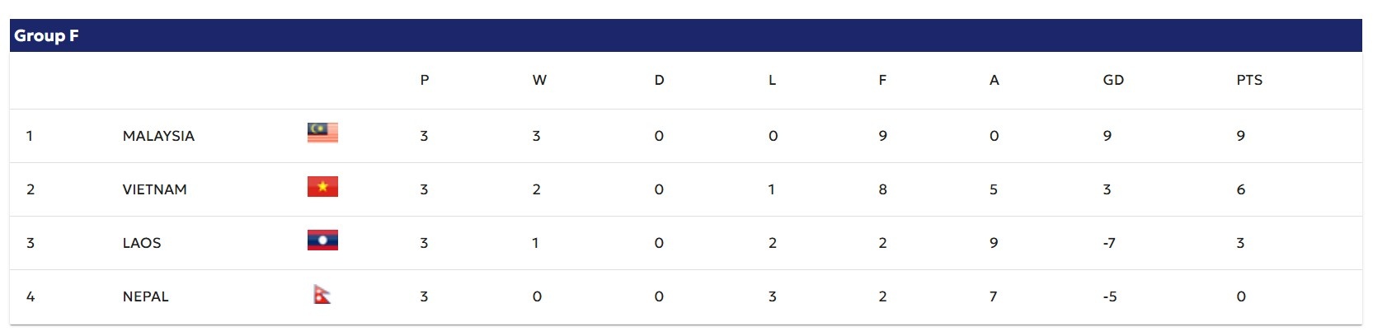
Task: Click the Nepal flag icon
Action: click(322, 294)
